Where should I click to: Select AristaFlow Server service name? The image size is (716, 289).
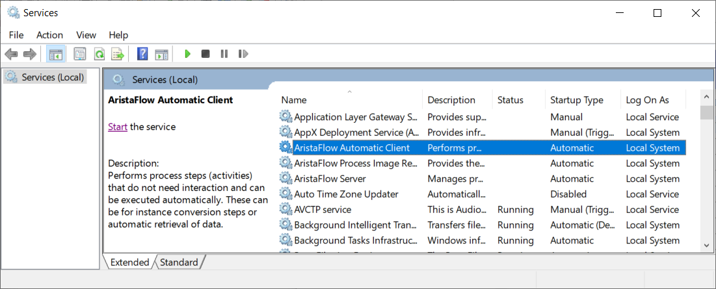[x=330, y=179]
